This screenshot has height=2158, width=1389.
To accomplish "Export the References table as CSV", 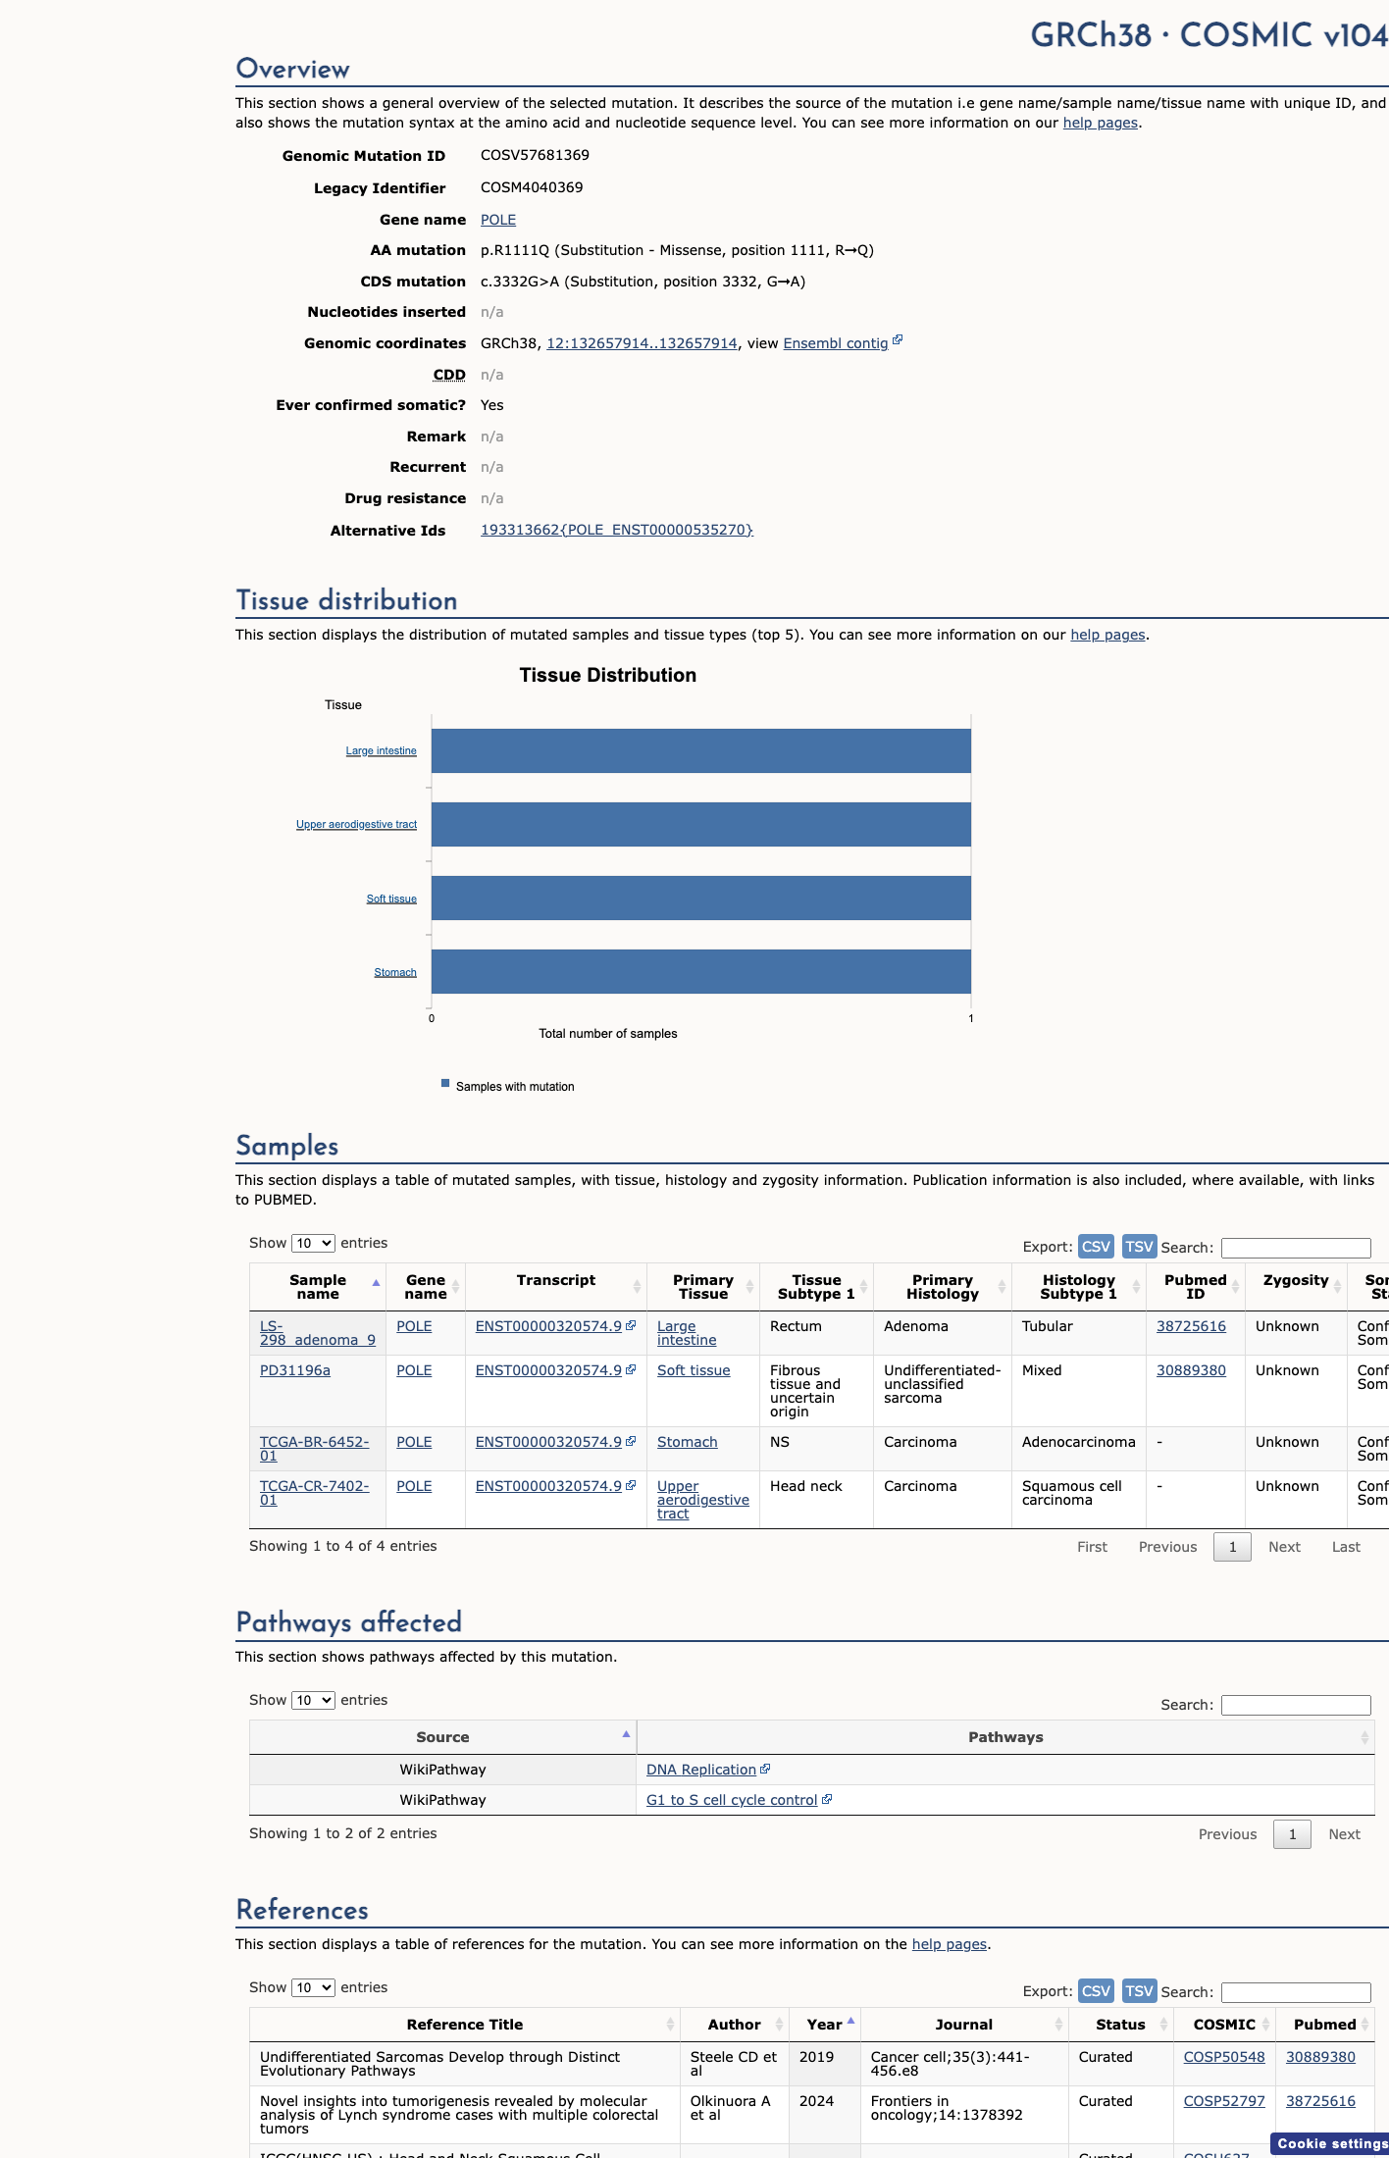I will point(1096,1990).
